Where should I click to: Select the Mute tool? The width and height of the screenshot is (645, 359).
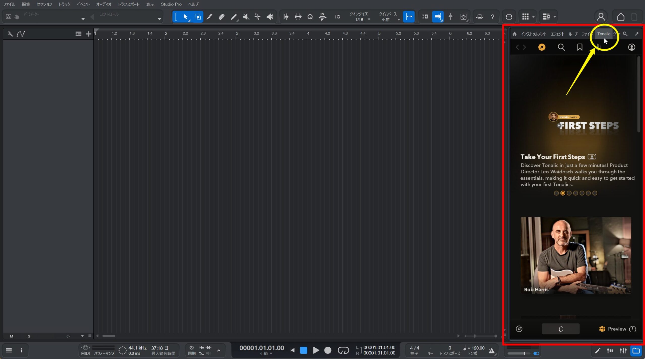coord(246,17)
